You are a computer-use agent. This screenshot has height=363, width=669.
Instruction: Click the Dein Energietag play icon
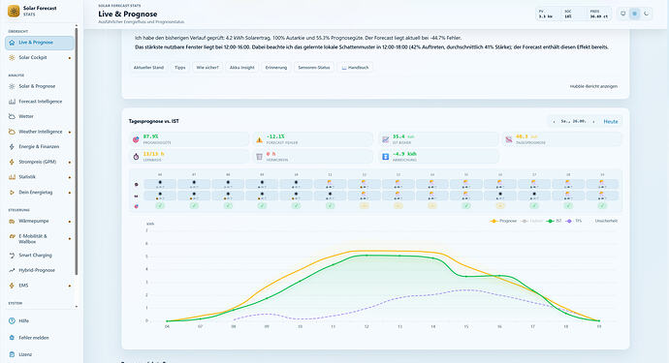coord(12,193)
